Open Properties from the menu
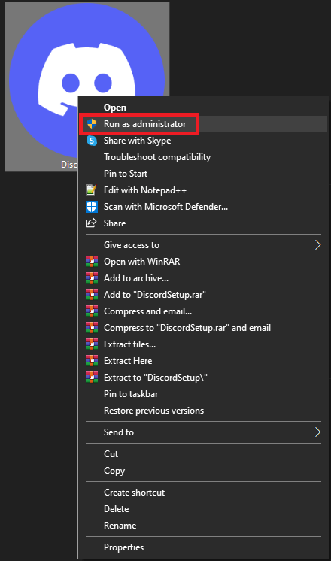Viewport: 331px width, 561px height. tap(203, 547)
